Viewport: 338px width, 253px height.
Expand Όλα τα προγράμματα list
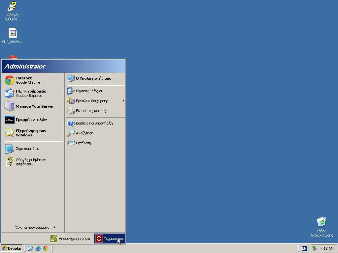click(33, 227)
